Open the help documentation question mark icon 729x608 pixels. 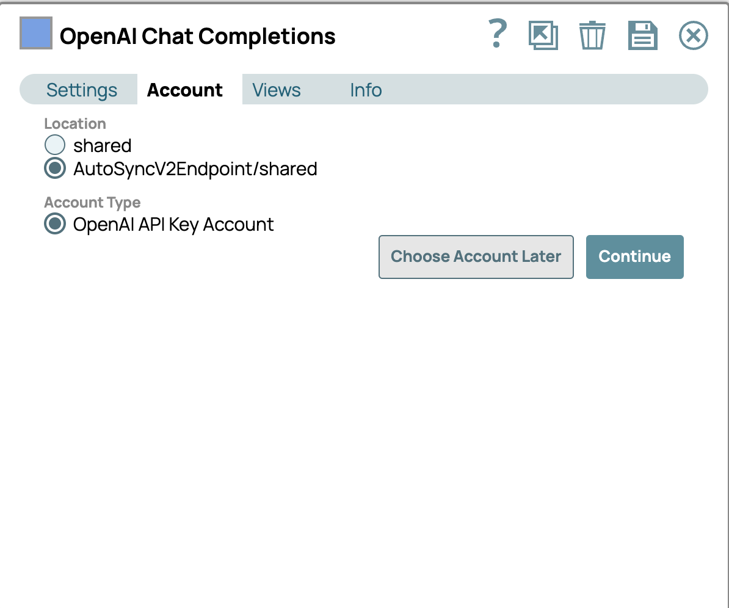coord(498,34)
